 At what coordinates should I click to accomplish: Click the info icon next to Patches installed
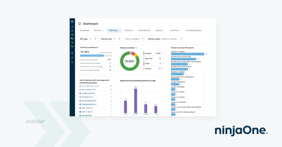click(136, 48)
